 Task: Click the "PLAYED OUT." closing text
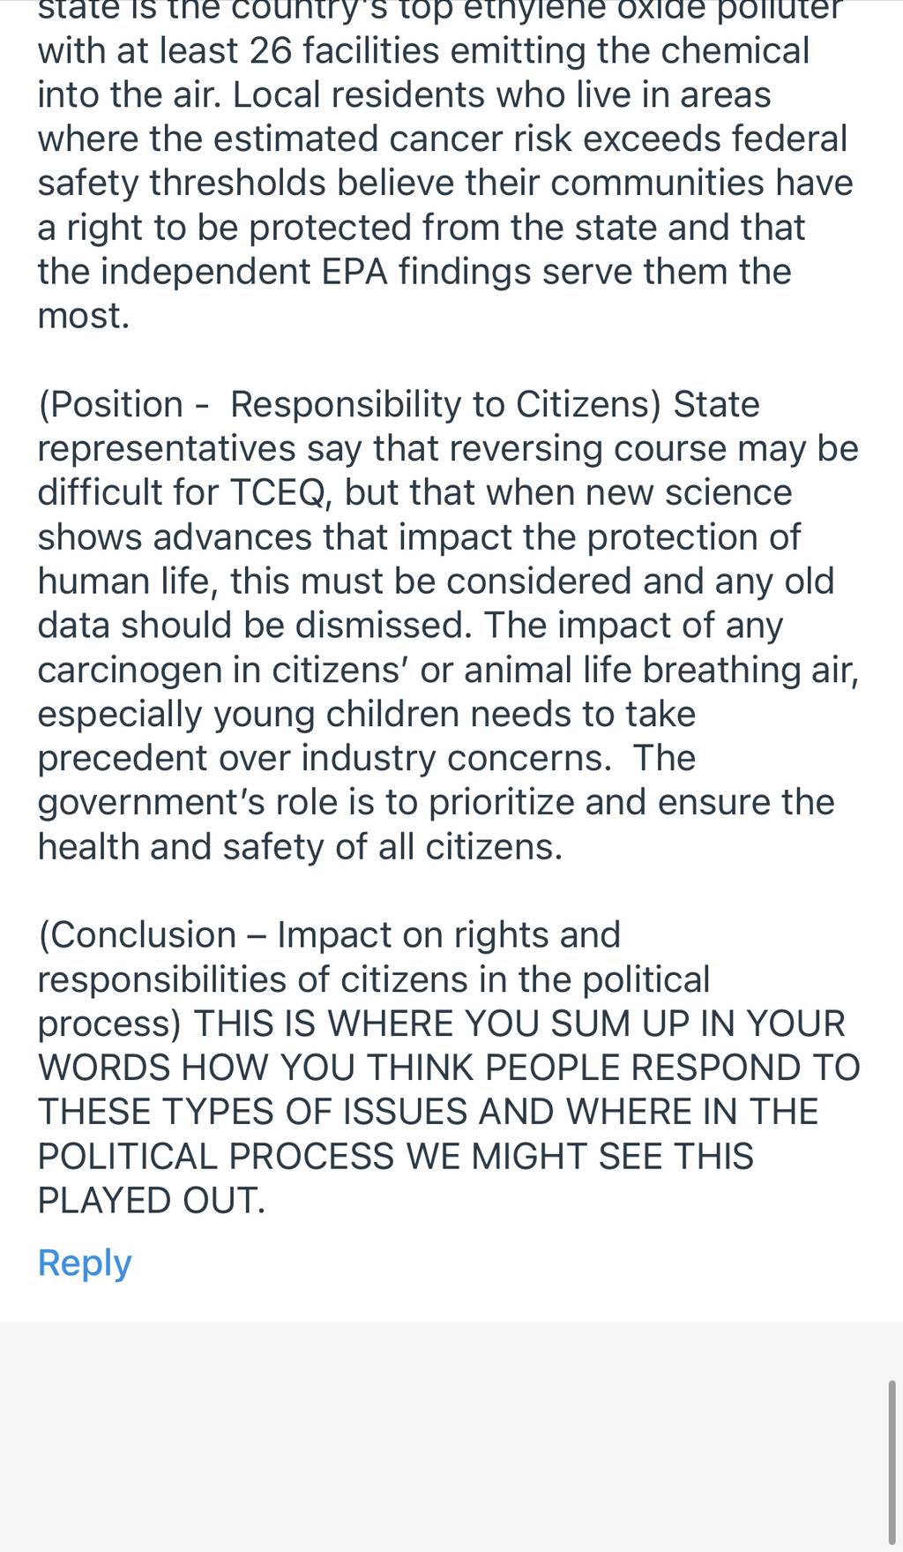click(151, 1201)
